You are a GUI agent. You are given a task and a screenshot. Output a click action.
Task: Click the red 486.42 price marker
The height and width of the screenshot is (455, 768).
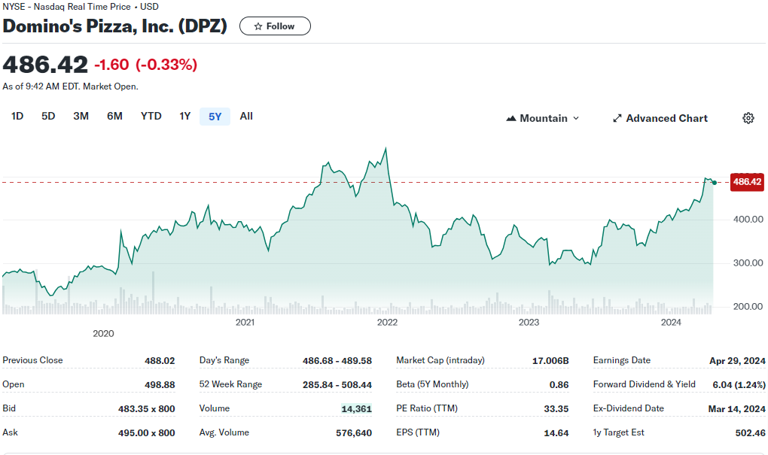point(747,182)
